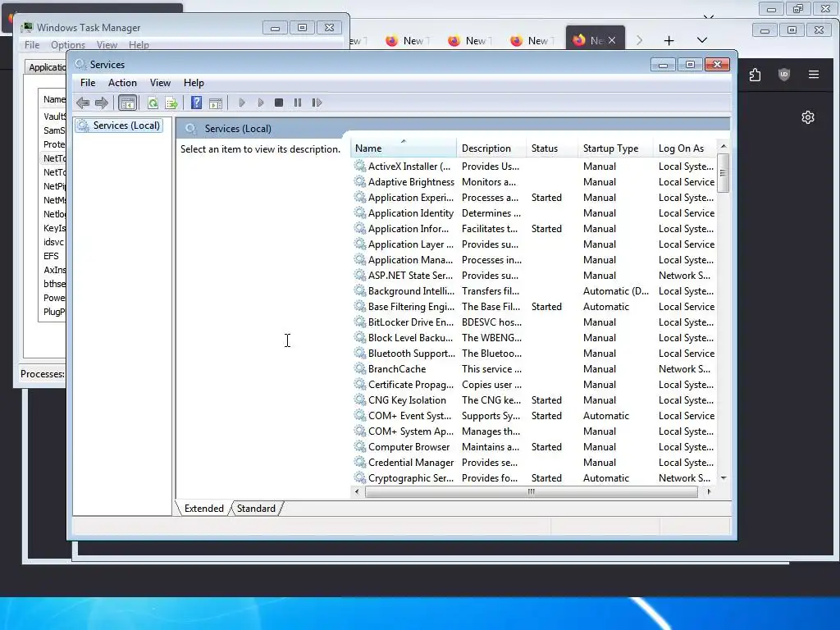Image resolution: width=840 pixels, height=630 pixels.
Task: Select the Bluetooth Support service
Action: [x=535, y=354]
